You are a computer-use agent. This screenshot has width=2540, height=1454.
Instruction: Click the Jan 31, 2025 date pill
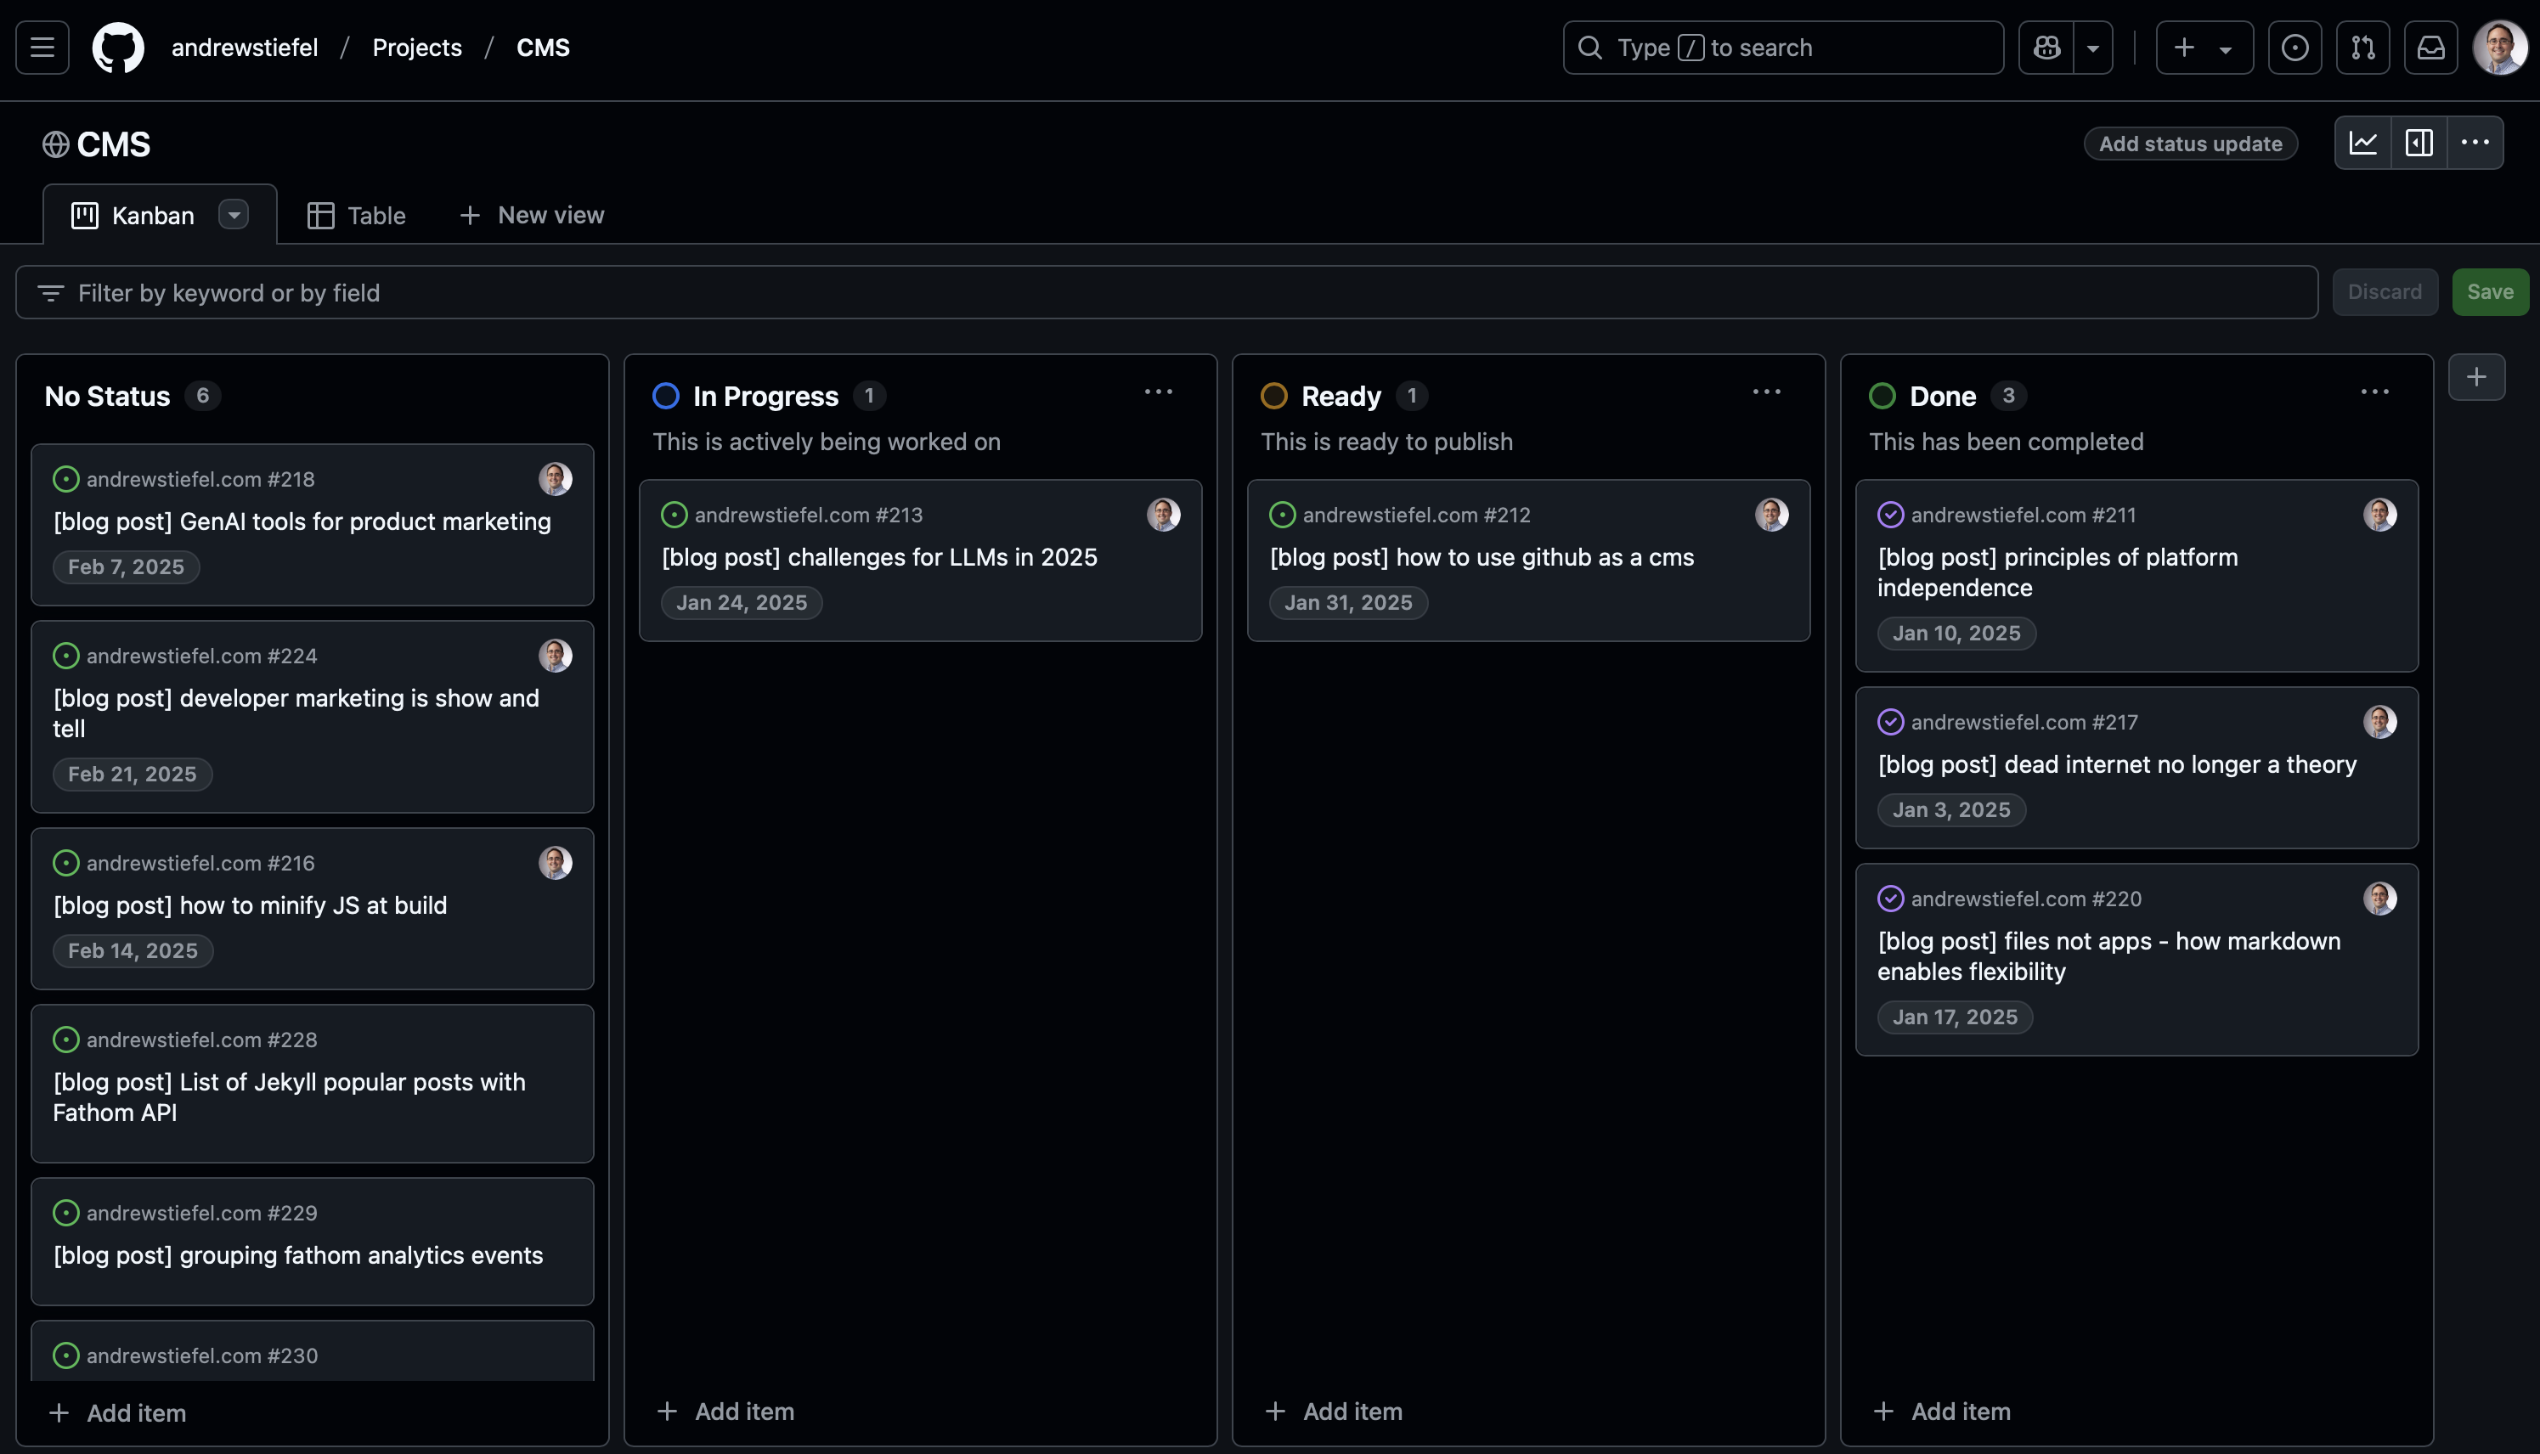click(x=1348, y=602)
